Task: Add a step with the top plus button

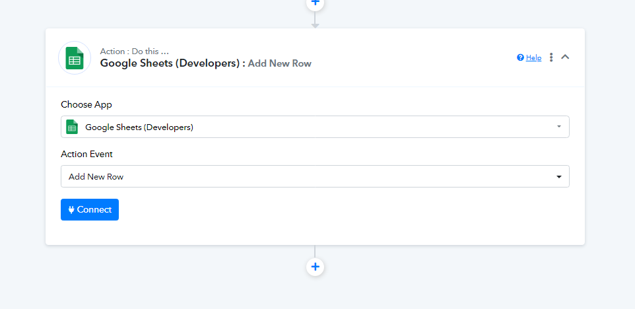Action: click(x=315, y=3)
